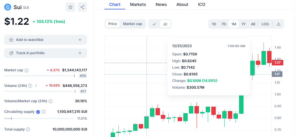Click the 1.40 y-axis label

pos(278,47)
